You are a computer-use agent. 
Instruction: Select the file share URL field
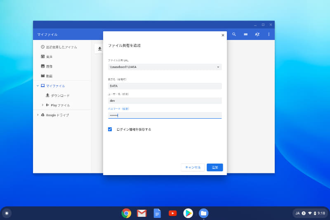[x=165, y=67]
